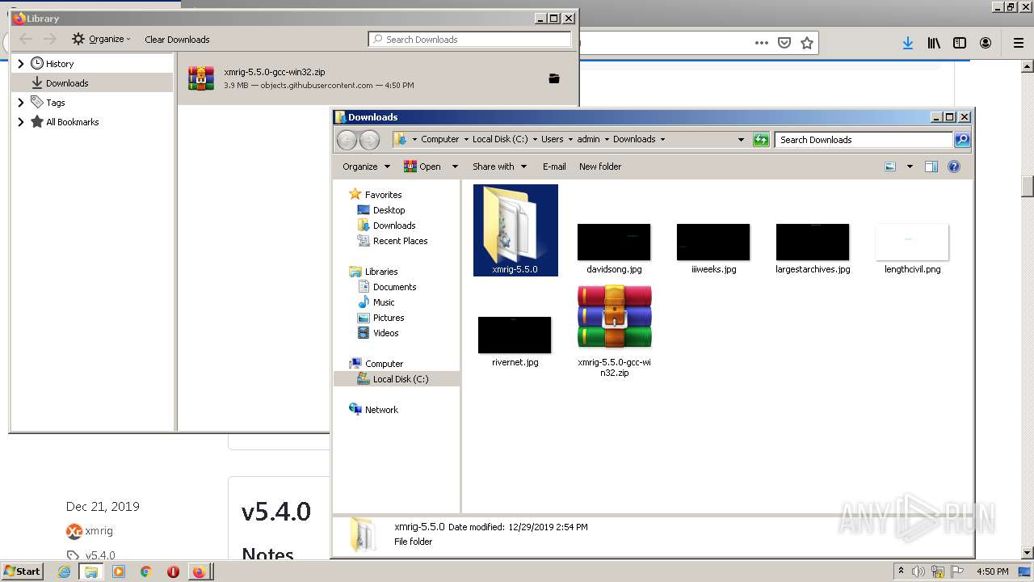Image resolution: width=1034 pixels, height=582 pixels.
Task: Open Chrome from taskbar
Action: click(146, 571)
